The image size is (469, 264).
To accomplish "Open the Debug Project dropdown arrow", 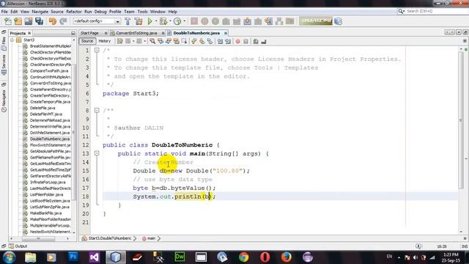I will [x=170, y=21].
